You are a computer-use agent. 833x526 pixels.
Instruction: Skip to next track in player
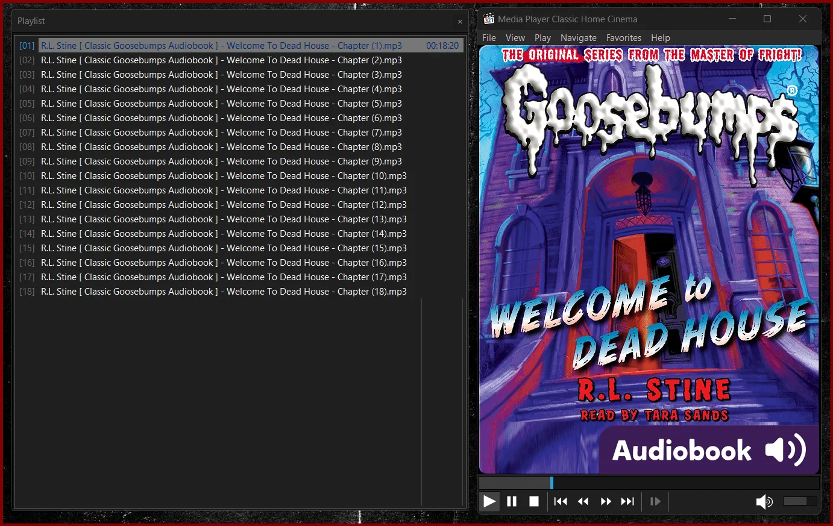[x=627, y=501]
